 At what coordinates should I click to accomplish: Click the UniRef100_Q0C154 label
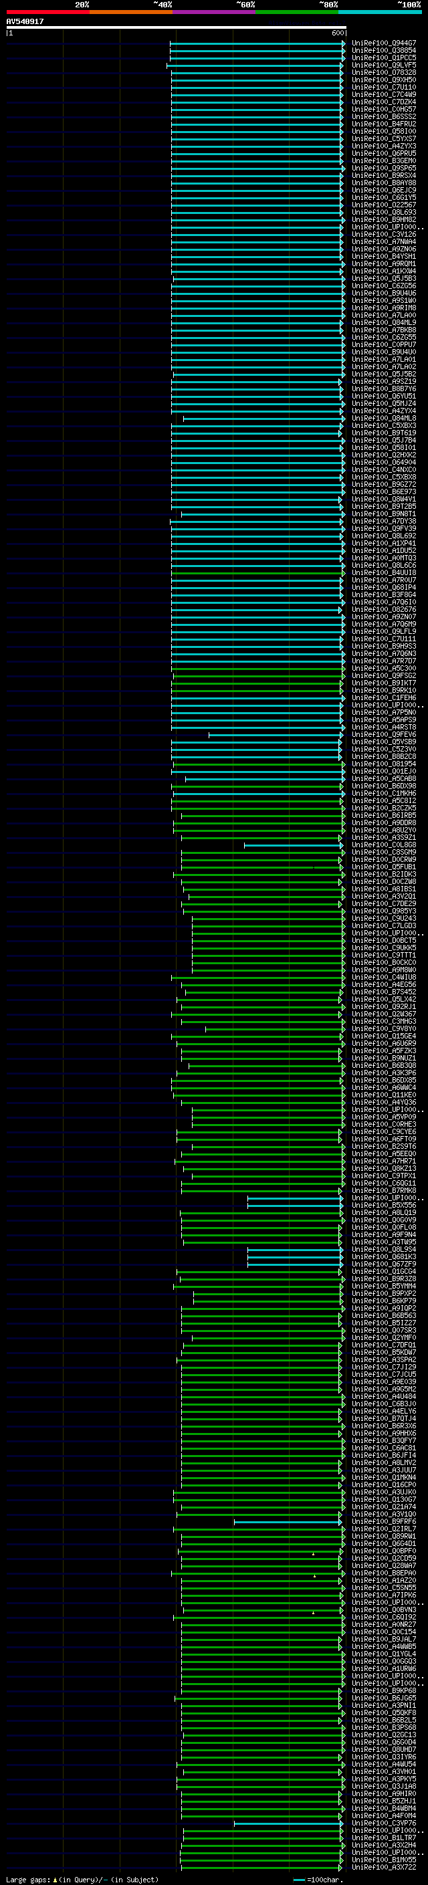point(384,1632)
